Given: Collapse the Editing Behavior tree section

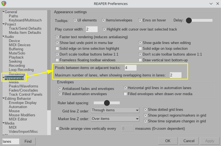Looking at the screenshot, I should click(x=3, y=98).
